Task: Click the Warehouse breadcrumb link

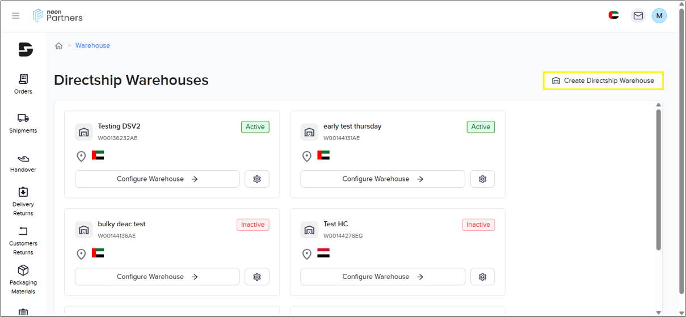Action: pos(92,45)
